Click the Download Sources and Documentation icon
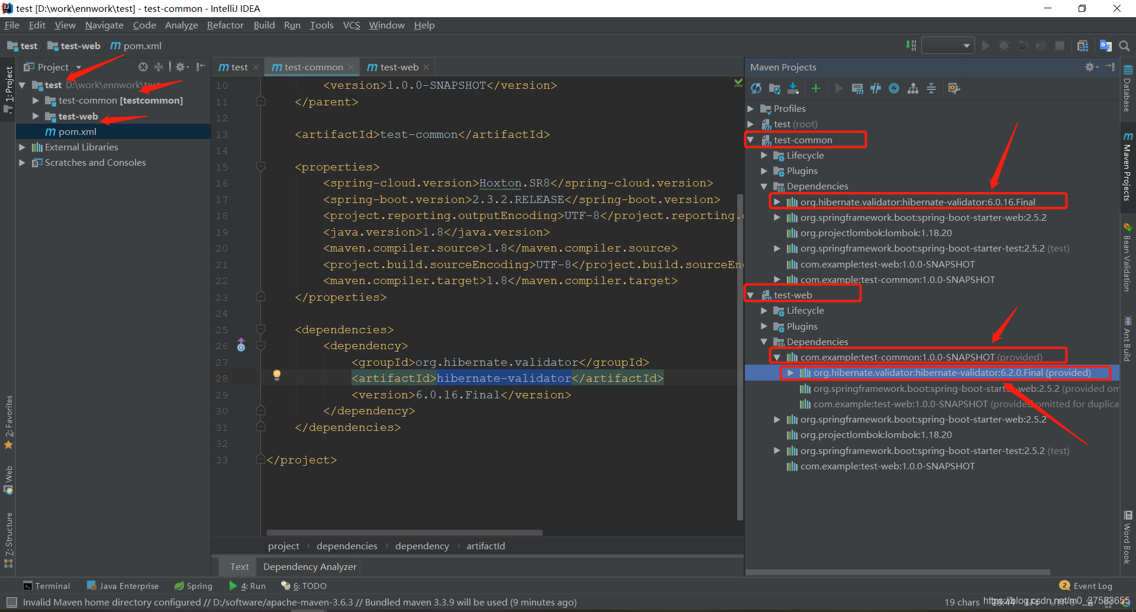Viewport: 1136px width, 612px height. [793, 88]
